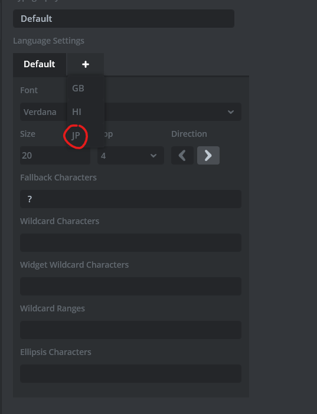Click the Font label
317x414 pixels.
(x=29, y=90)
